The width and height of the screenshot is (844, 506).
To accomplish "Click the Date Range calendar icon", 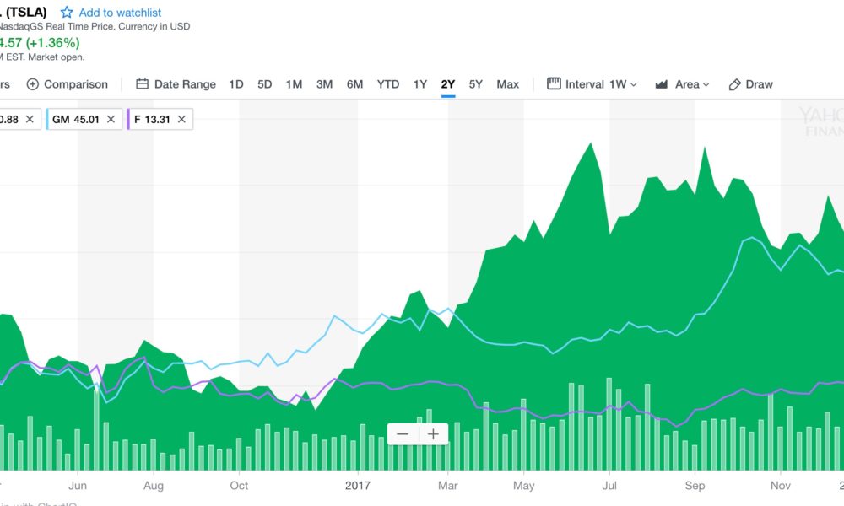I will point(142,83).
